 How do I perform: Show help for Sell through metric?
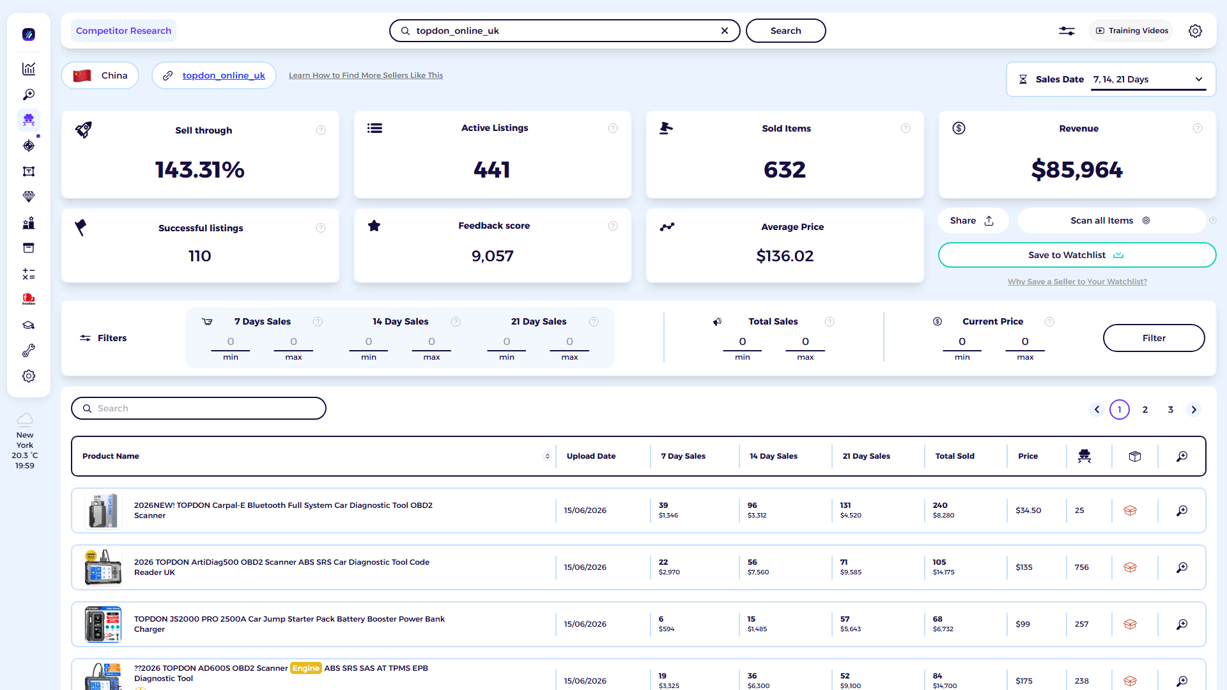[321, 130]
